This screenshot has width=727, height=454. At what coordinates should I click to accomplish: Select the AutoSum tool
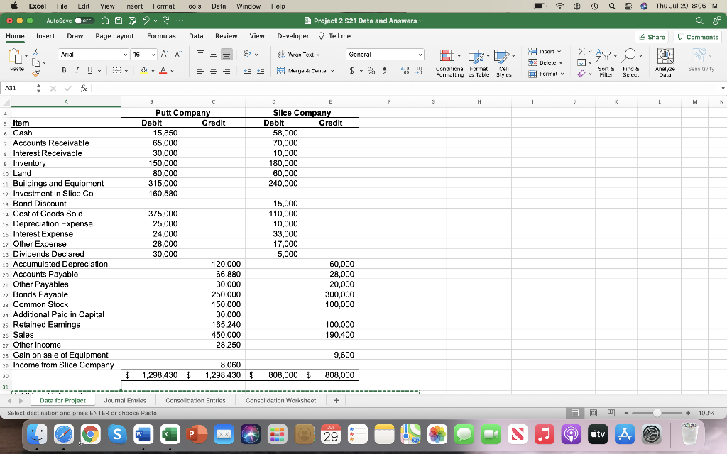(x=581, y=52)
